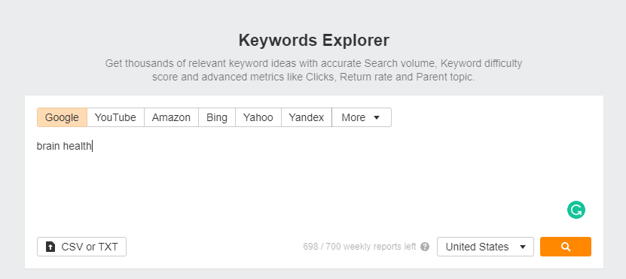Open the United States country dropdown

[x=485, y=247]
